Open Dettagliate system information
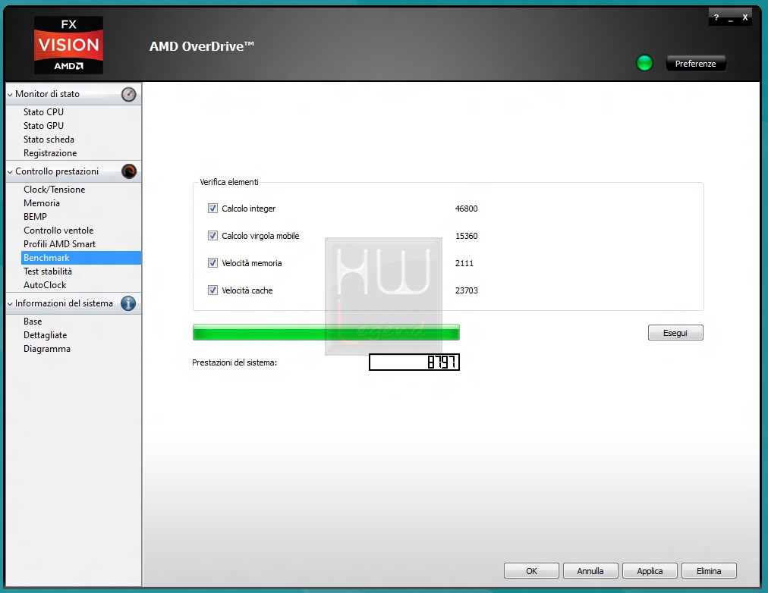 pos(45,335)
